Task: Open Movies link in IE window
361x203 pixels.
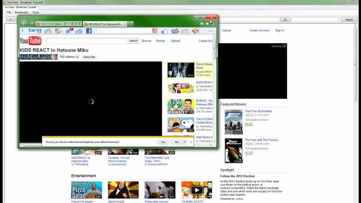Action: click(160, 41)
